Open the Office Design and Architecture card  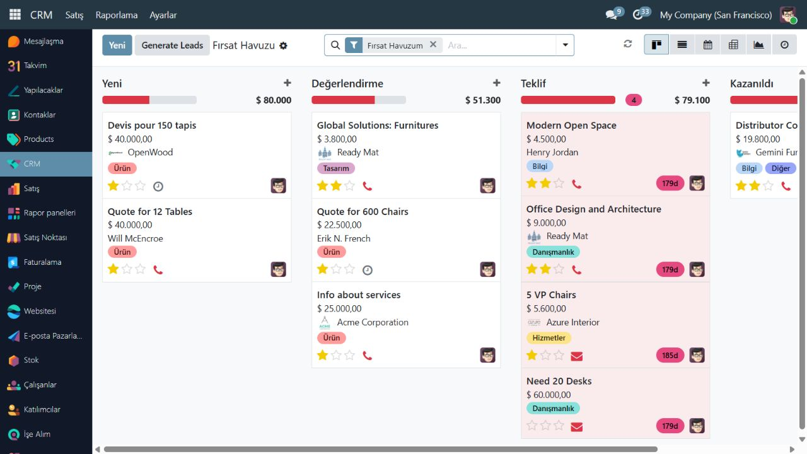615,239
